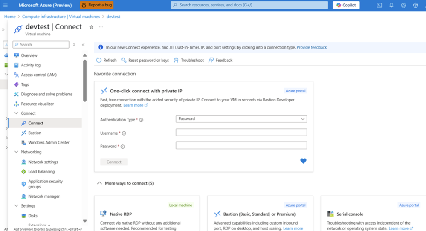Viewport: 426px width, 231px height.
Task: Click the Local machine tag on Native RDP
Action: tap(180, 205)
